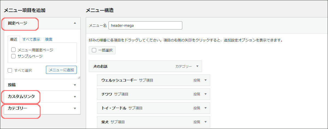Open 柴犬 item options arrow
The width and height of the screenshot is (328, 129).
(205, 122)
